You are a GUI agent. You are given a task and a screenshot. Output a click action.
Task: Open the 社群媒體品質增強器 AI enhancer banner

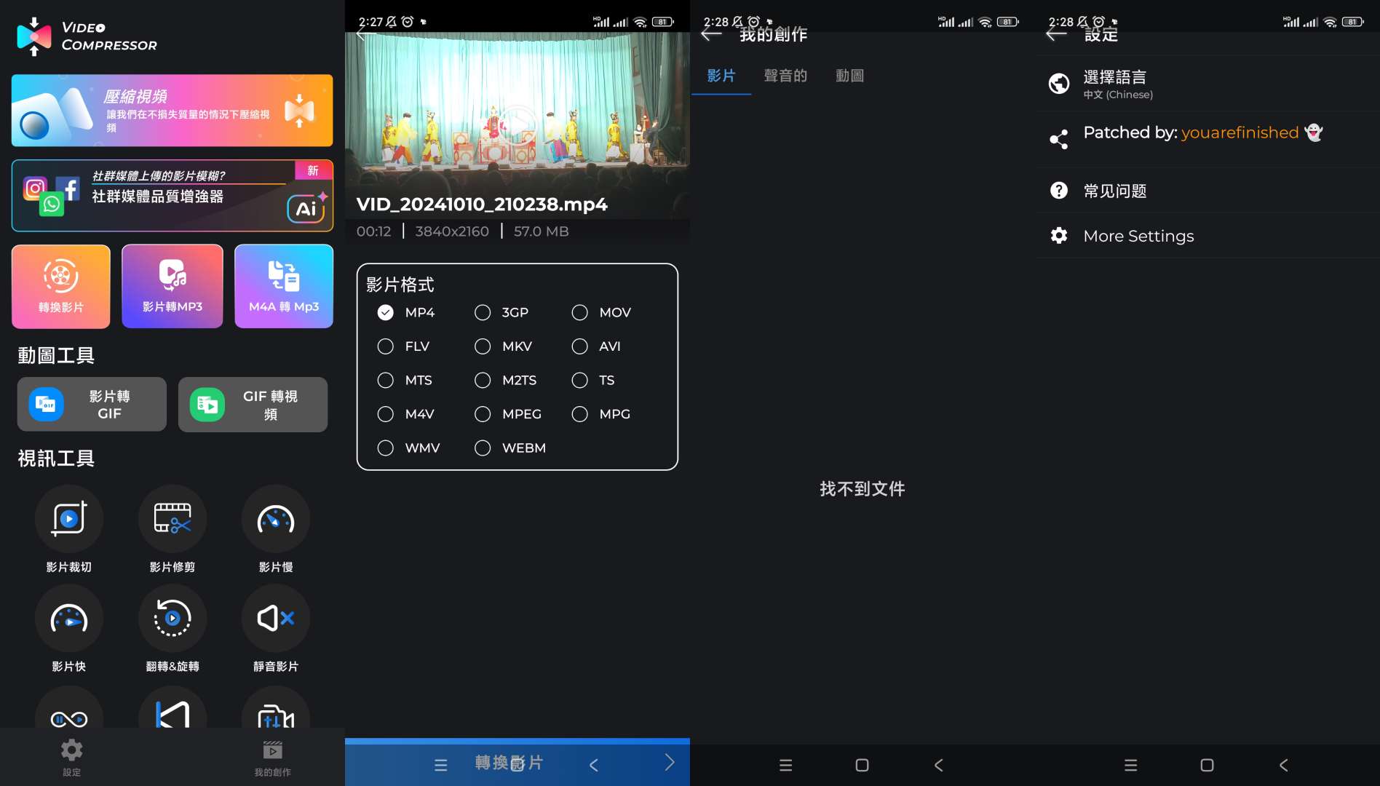pos(172,196)
